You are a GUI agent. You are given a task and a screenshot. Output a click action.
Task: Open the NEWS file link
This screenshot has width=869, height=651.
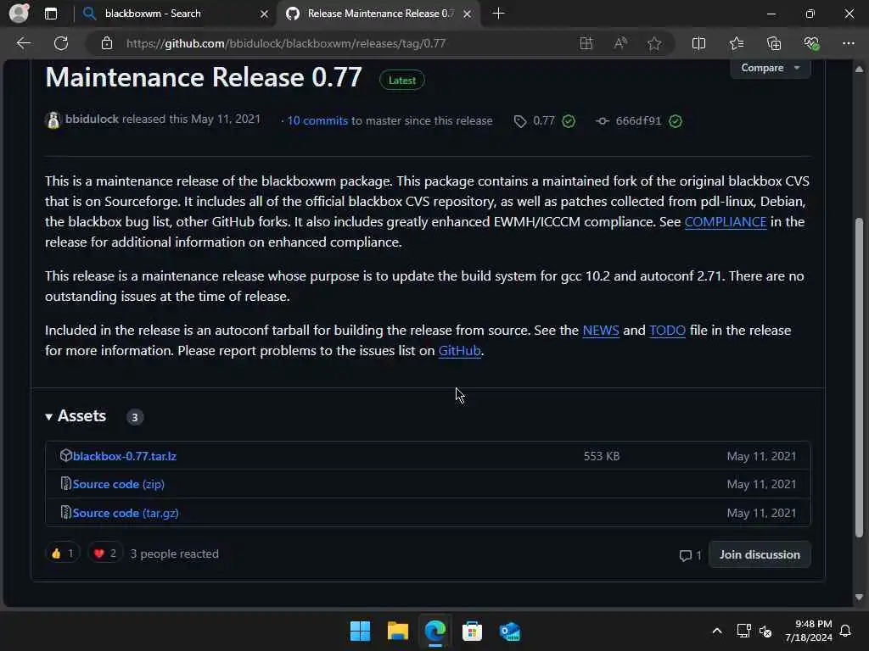point(601,331)
